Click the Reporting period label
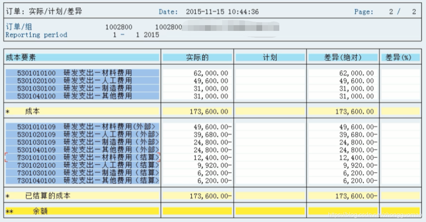 pos(37,35)
